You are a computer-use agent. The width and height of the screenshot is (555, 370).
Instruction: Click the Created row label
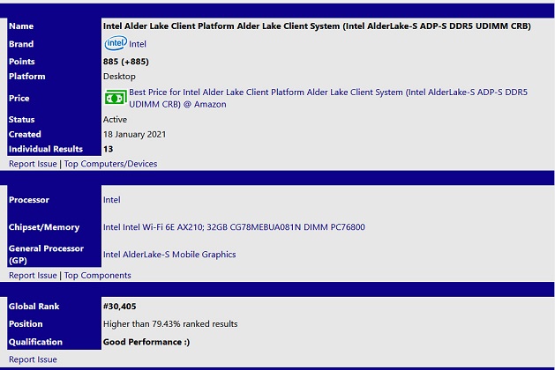(25, 134)
